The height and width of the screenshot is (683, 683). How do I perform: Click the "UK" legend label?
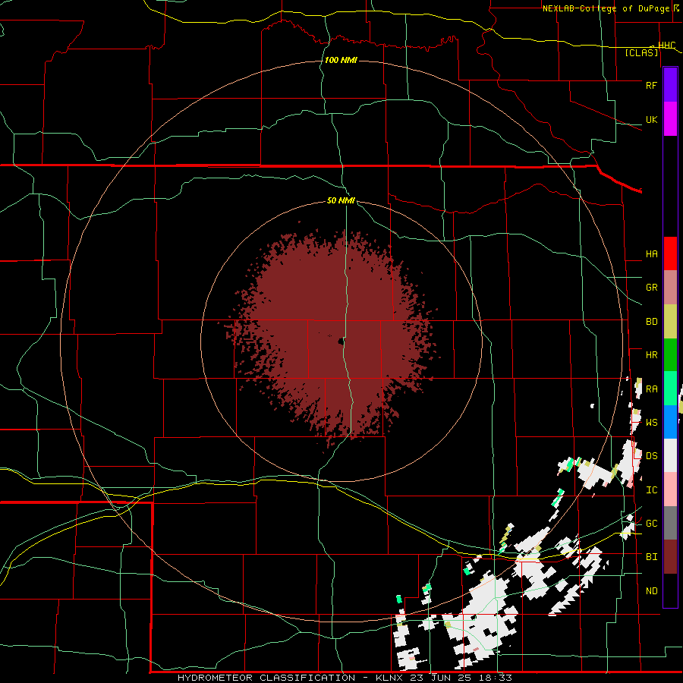651,119
